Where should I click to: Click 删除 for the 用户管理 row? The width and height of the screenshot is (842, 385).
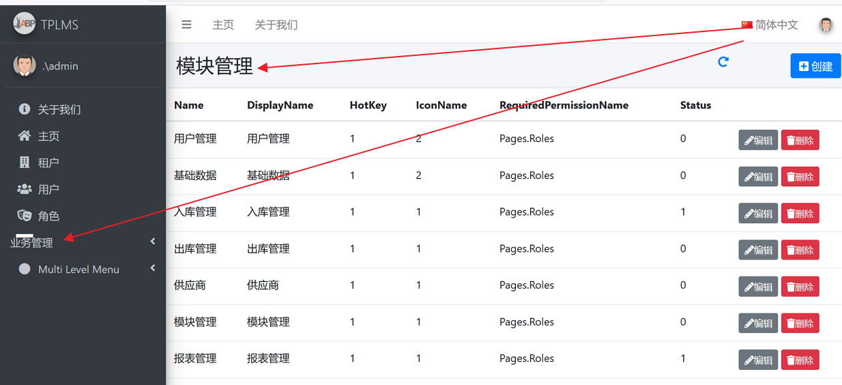(800, 141)
